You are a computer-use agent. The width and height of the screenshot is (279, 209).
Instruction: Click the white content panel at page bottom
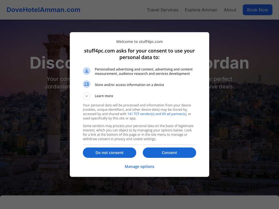[139, 202]
